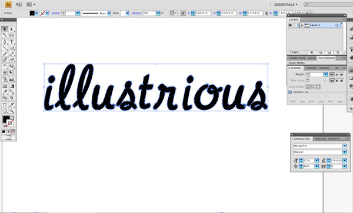Select the Paintbrush tool
Screen dimensions: 353x213
[x=5, y=53]
